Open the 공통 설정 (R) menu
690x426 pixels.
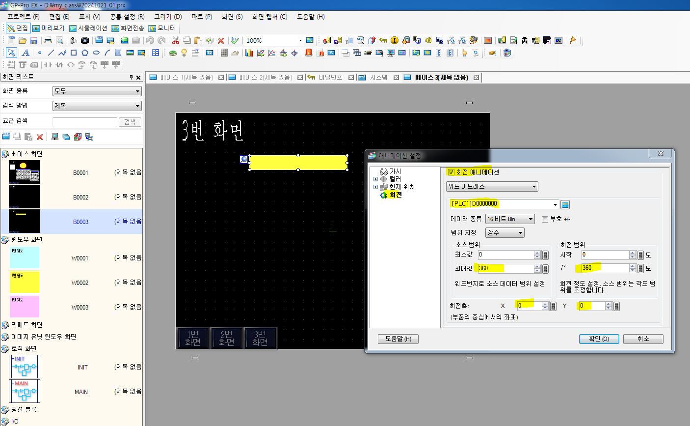[x=127, y=17]
